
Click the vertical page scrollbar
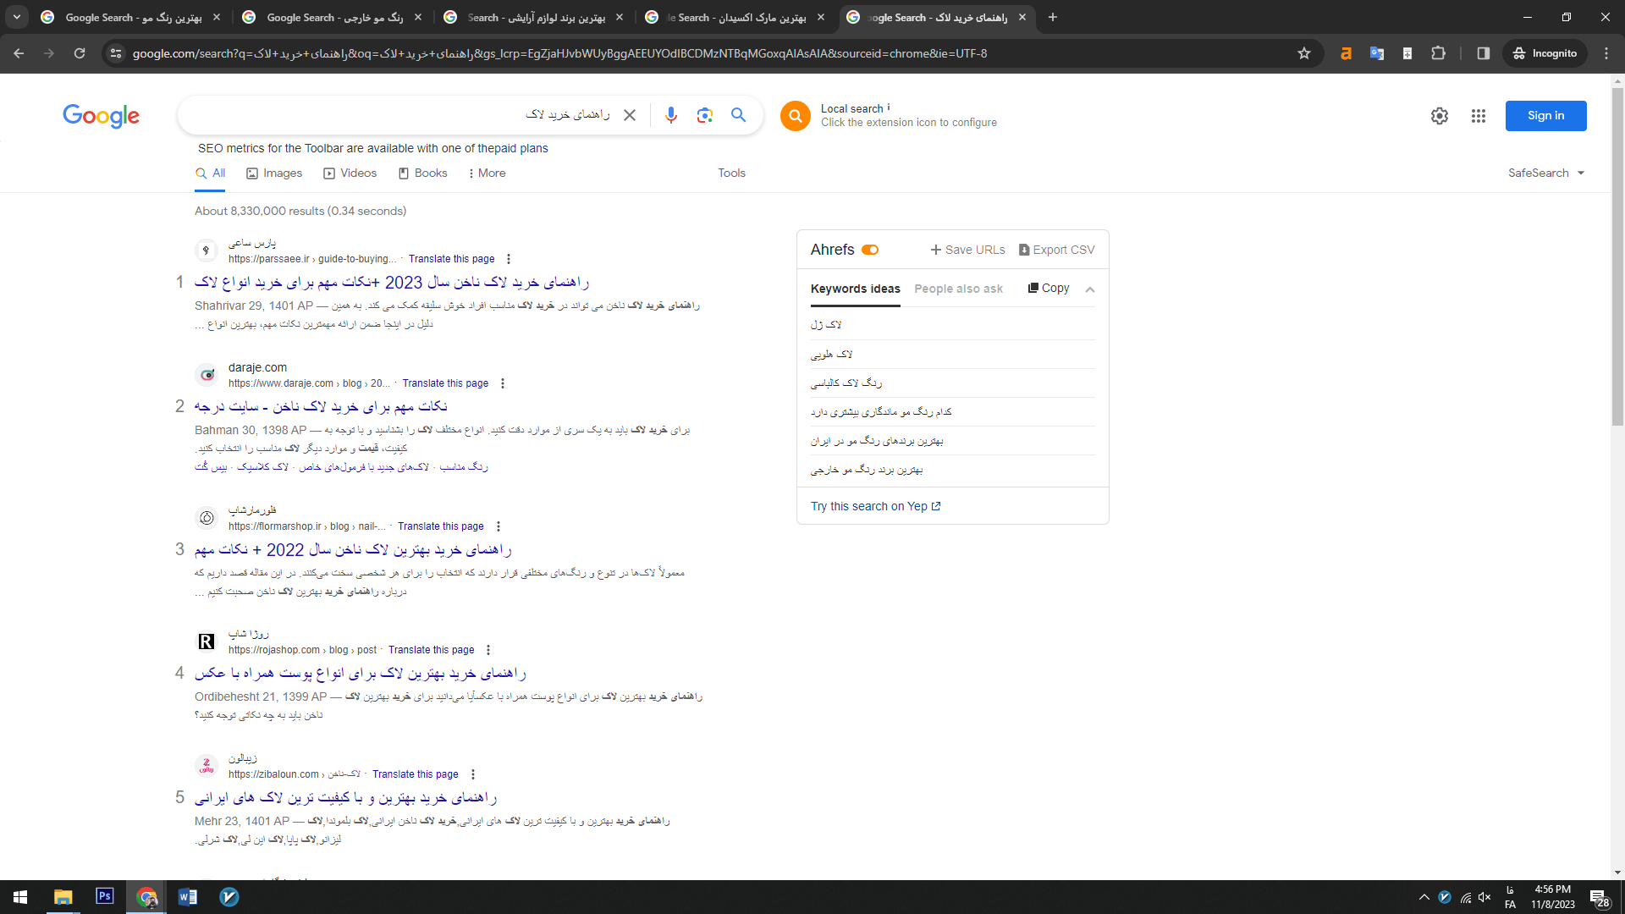point(1617,258)
